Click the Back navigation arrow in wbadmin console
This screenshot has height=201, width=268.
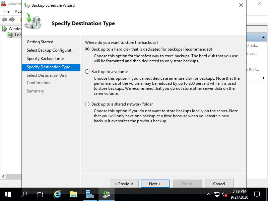tap(4, 19)
